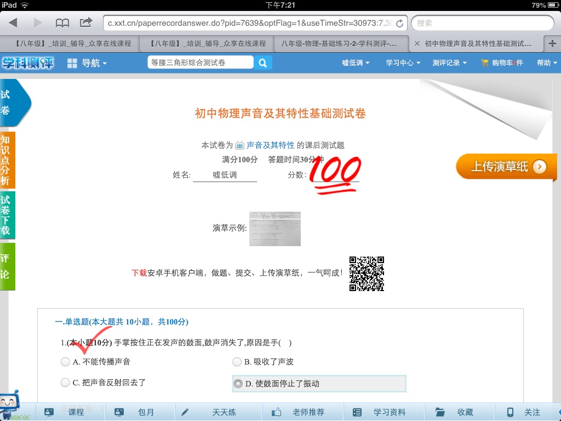Expand the 导航 dropdown arrow

pos(105,64)
